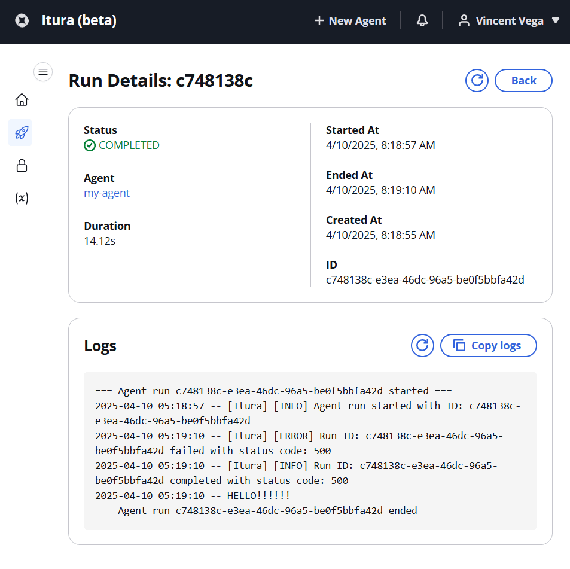Click the Run Details: c748138c heading
The height and width of the screenshot is (569, 570).
tap(161, 80)
